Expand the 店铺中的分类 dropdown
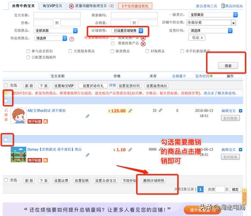 pyautogui.click(x=211, y=22)
